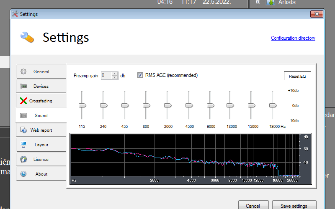The height and width of the screenshot is (209, 335).
Task: Select the Sound tab
Action: click(41, 115)
